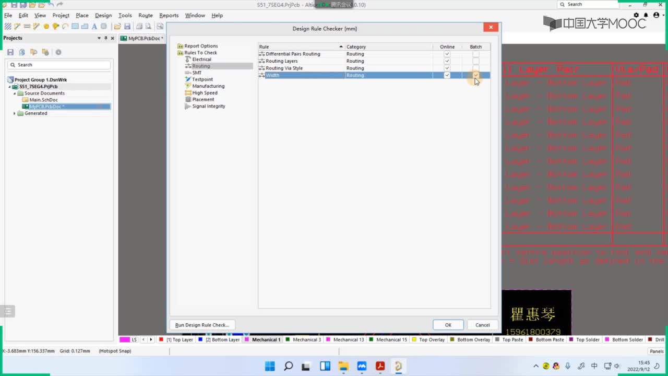Select the Place Via toolbar icon
This screenshot has height=376, width=668.
click(x=55, y=26)
